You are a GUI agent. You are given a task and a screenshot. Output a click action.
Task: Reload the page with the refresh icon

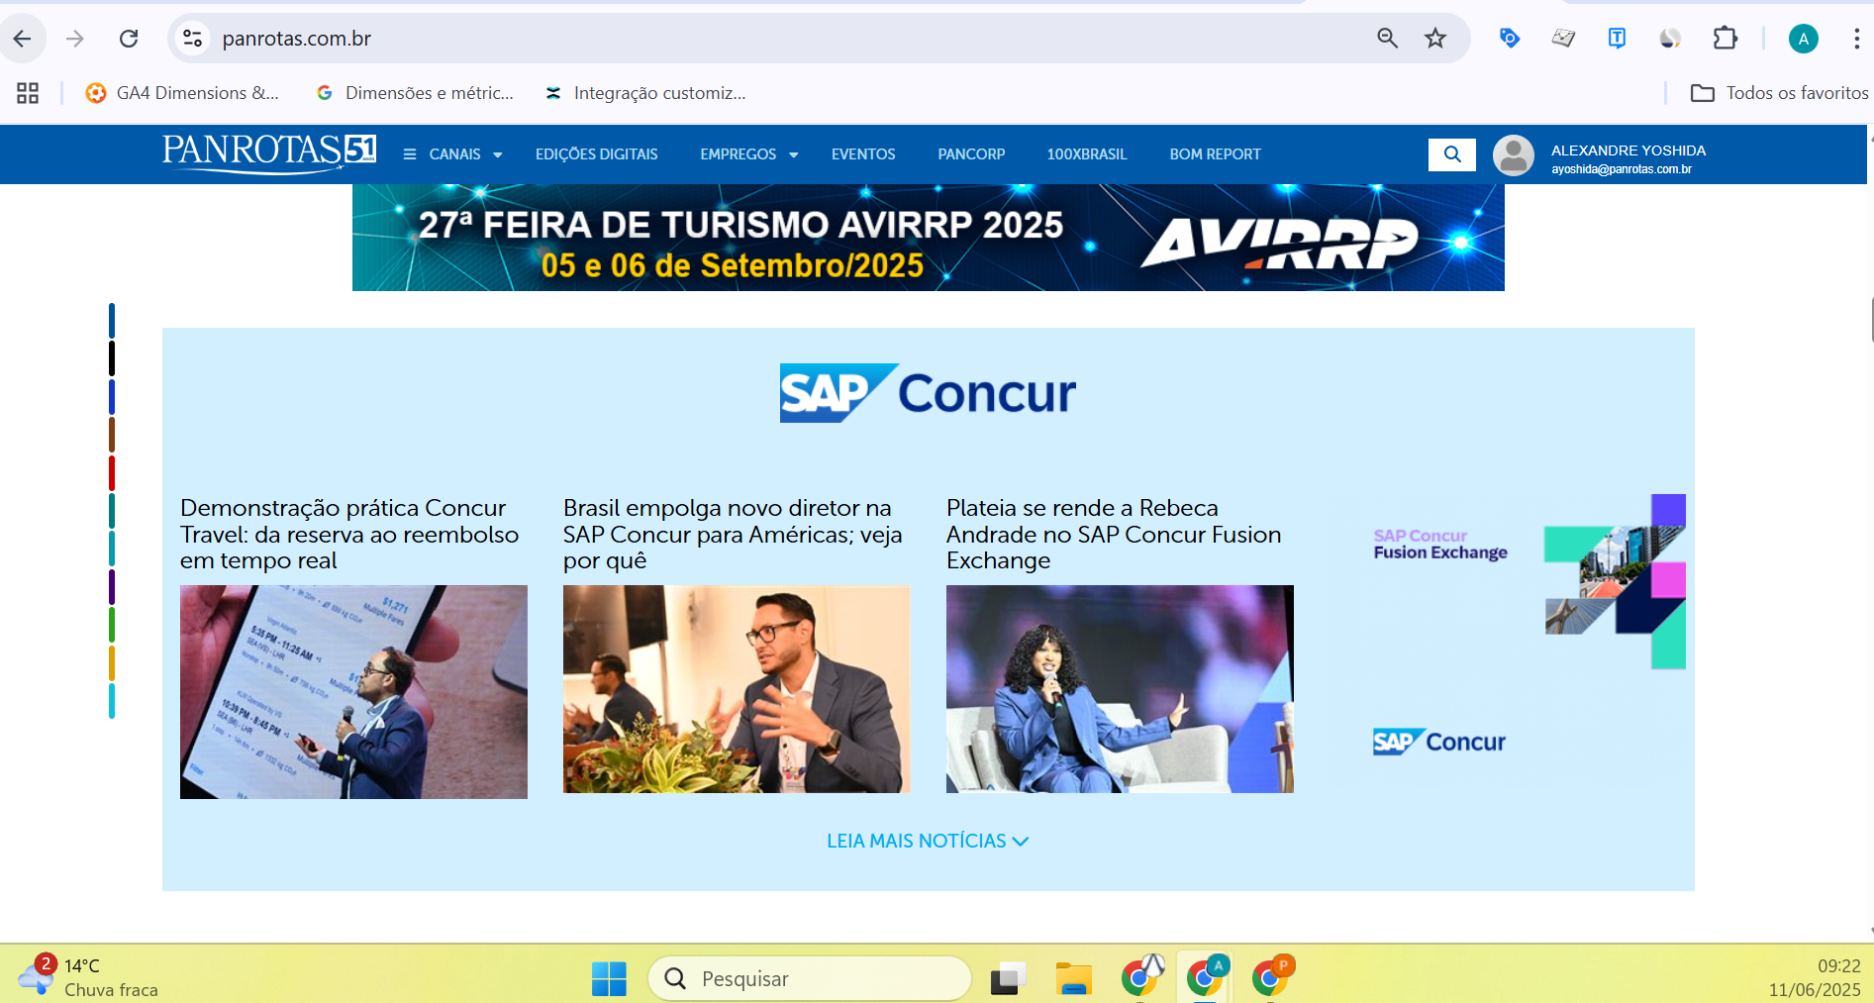(129, 39)
